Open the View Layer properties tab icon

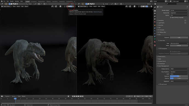[155, 16]
